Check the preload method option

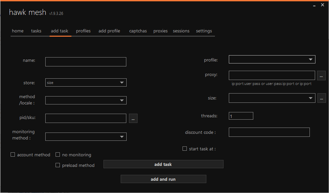coord(58,165)
